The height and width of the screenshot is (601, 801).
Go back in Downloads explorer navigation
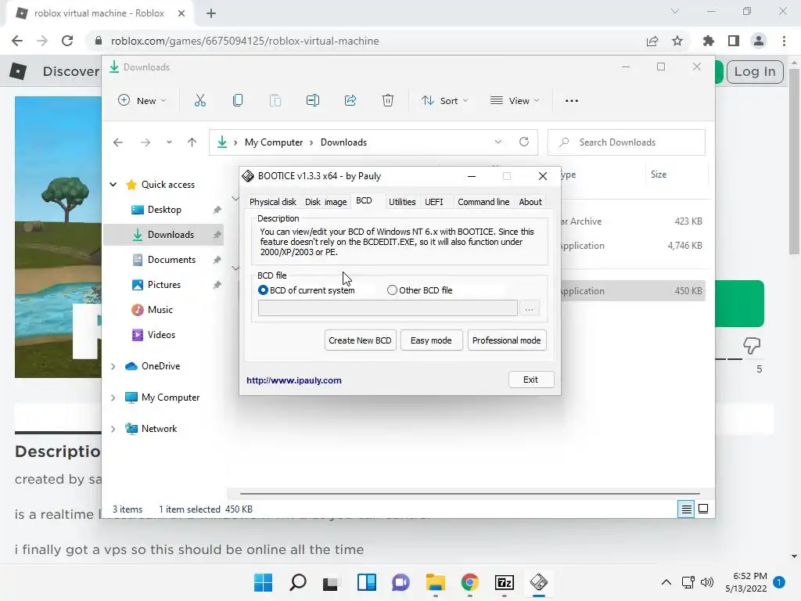(x=118, y=142)
